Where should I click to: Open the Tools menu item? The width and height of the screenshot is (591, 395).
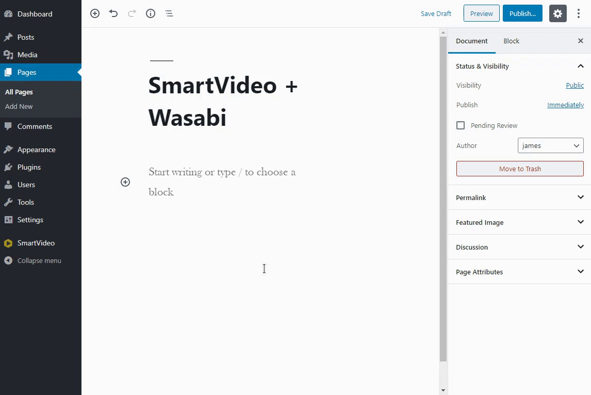tap(41, 202)
